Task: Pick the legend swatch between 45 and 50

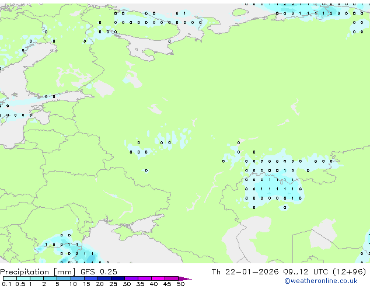Action: click(x=172, y=278)
